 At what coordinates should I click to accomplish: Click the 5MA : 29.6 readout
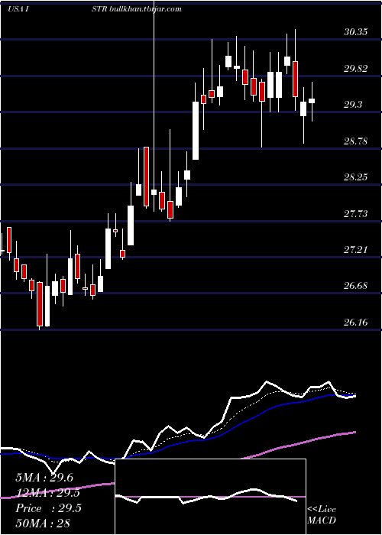[44, 478]
